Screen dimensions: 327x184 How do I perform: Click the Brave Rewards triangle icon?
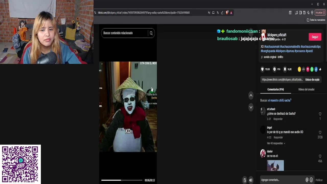231,13
